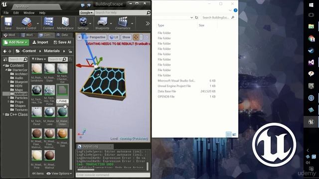The image size is (319, 179).
Task: Open the File menu
Action: click(6, 13)
